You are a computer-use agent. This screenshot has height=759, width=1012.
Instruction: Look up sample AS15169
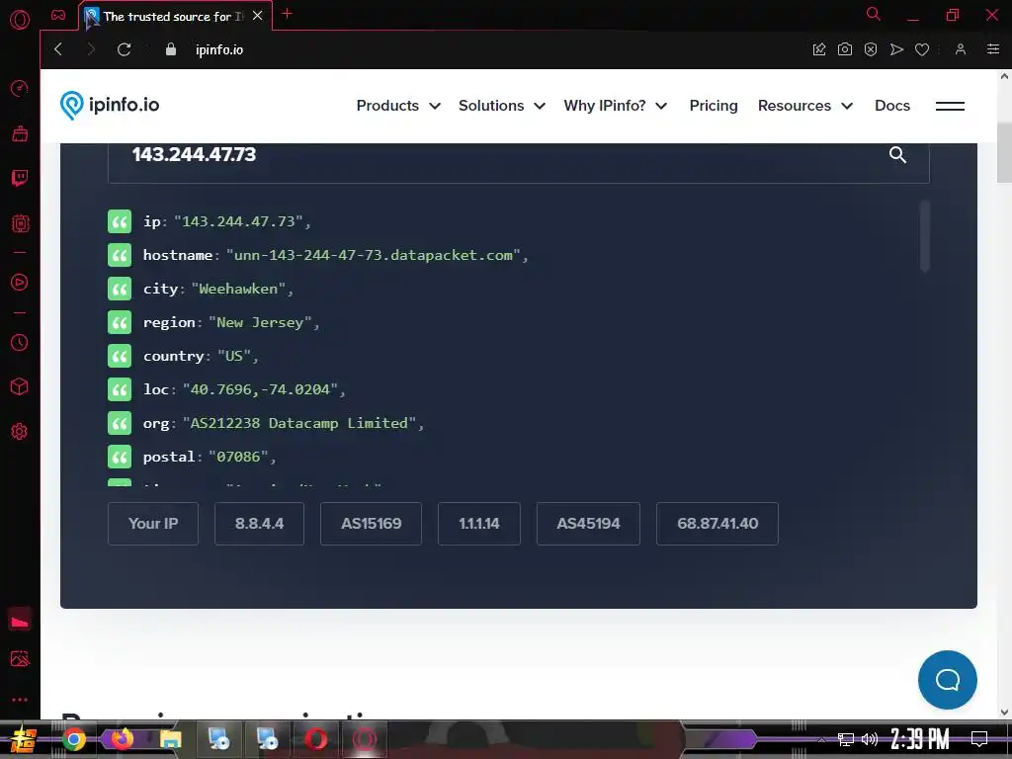[x=372, y=524]
